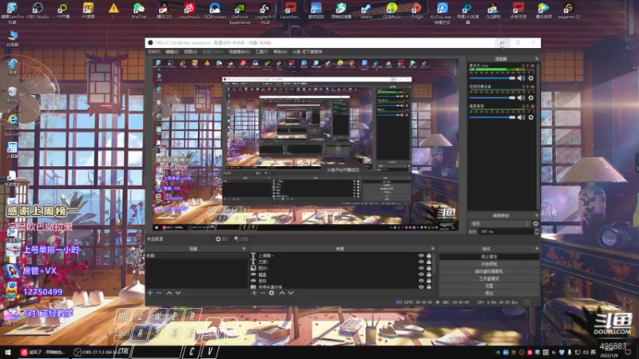Adjust the first mixer track volume slider
The width and height of the screenshot is (639, 359).
[492, 77]
